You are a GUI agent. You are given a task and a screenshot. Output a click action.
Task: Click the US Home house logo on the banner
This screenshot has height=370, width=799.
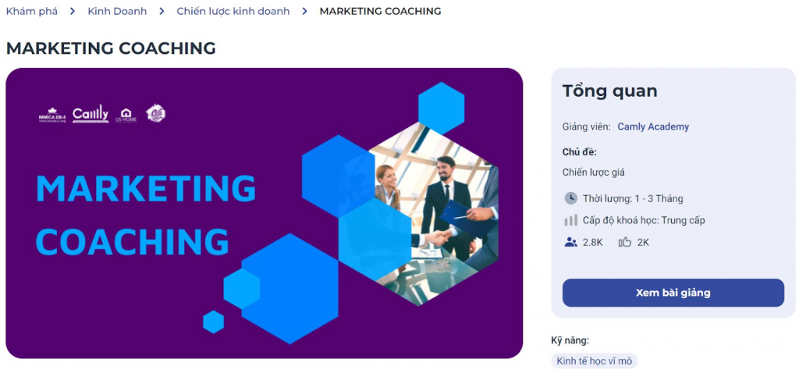coord(125,115)
